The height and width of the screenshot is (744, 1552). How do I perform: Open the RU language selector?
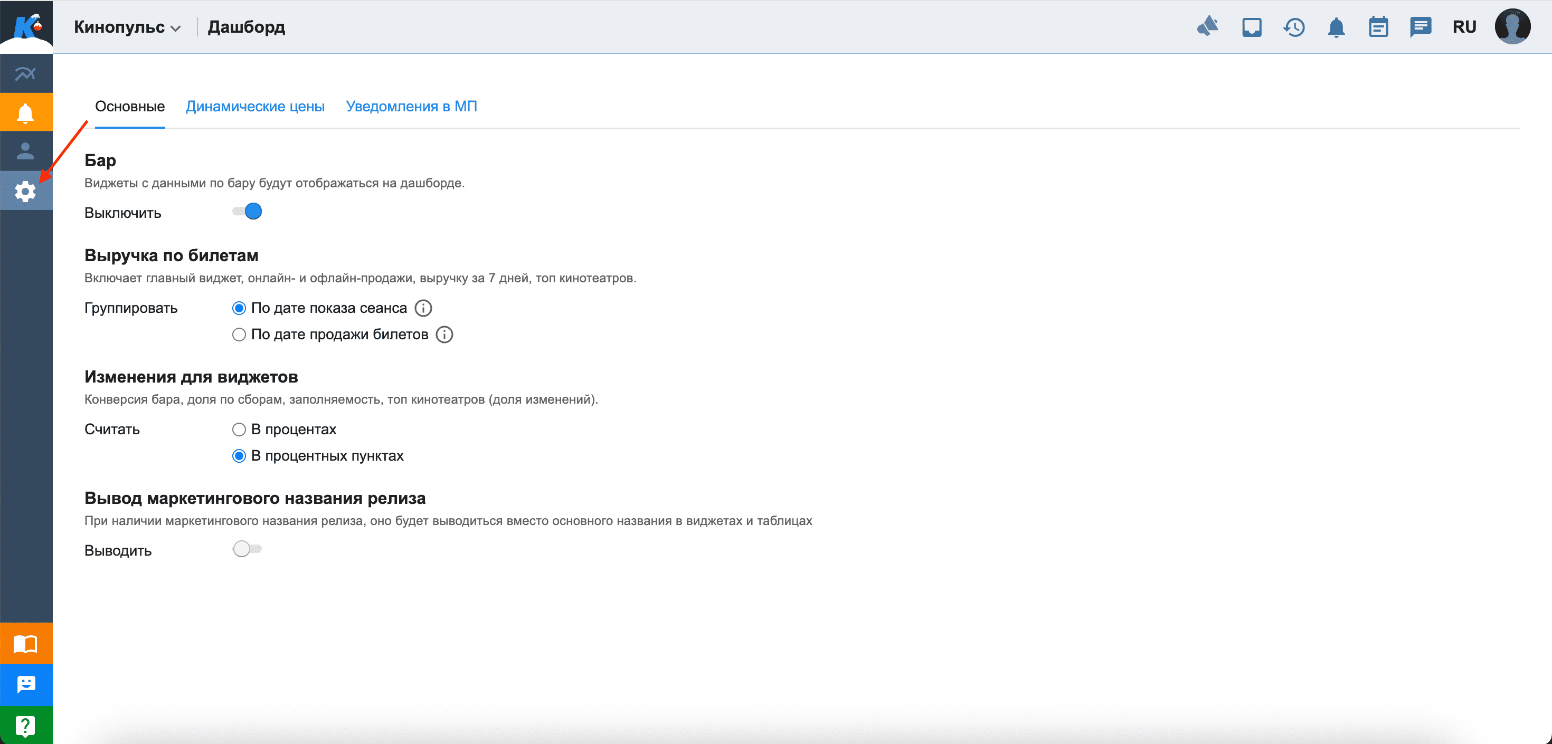pos(1464,27)
